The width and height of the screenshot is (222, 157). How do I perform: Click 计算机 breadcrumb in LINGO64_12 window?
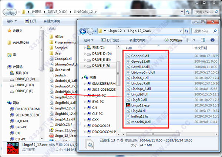coord(36,12)
